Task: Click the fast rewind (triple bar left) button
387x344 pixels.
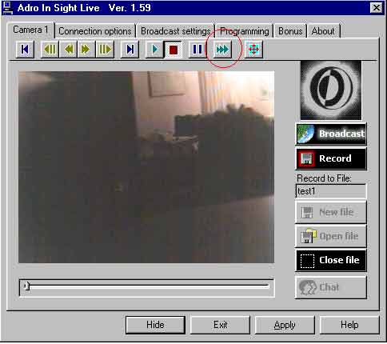Action: [50, 50]
